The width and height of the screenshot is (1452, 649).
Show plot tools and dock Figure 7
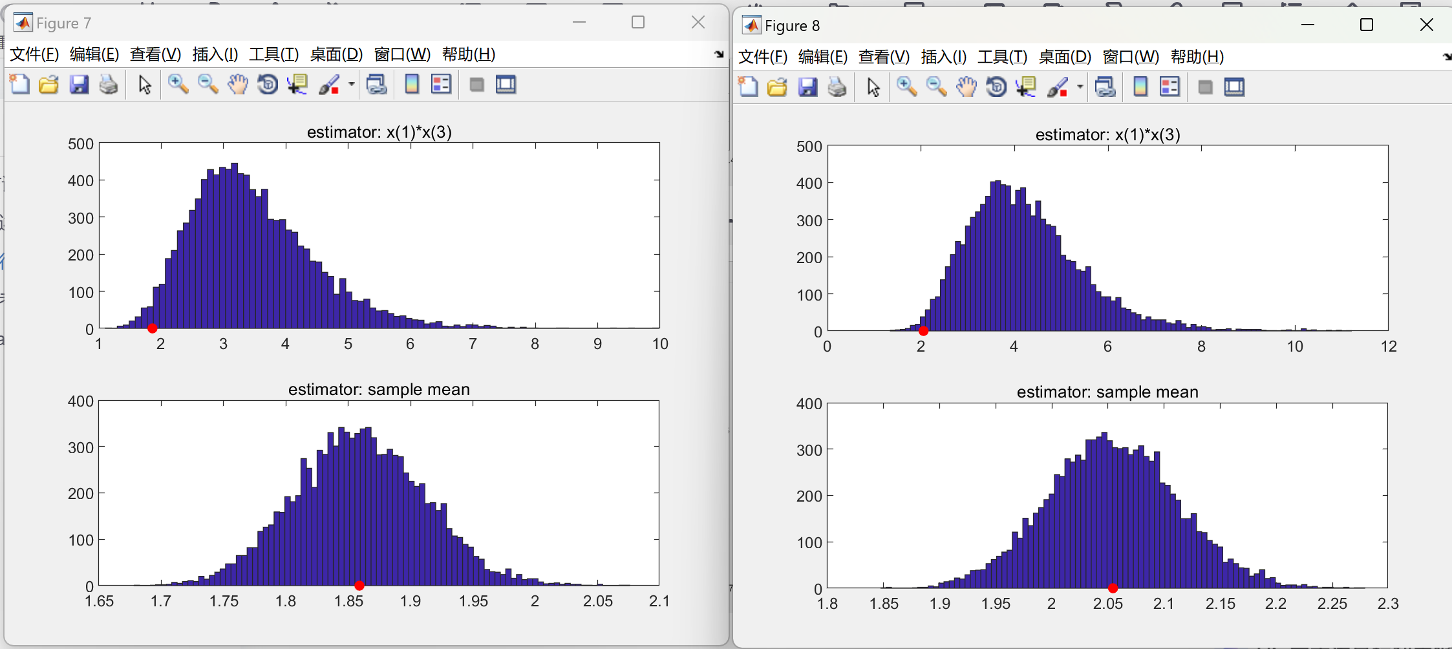(x=506, y=84)
